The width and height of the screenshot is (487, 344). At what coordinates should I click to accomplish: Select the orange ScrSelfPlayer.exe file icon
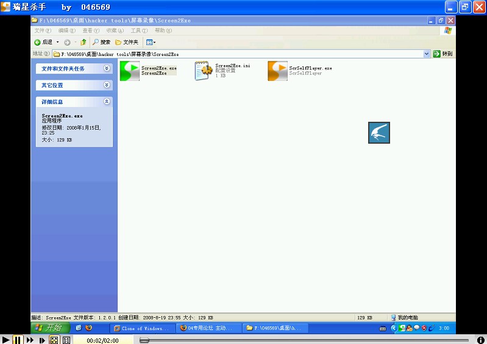[277, 71]
